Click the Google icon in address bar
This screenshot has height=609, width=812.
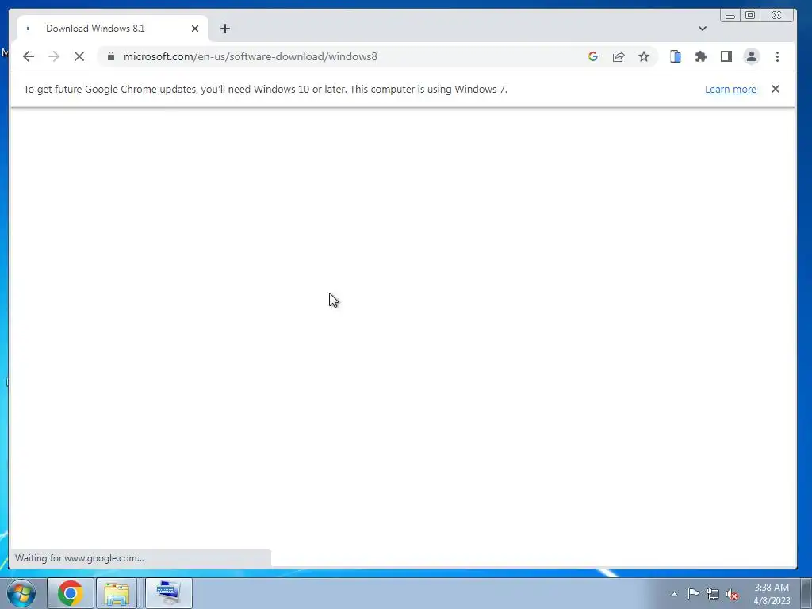point(593,56)
